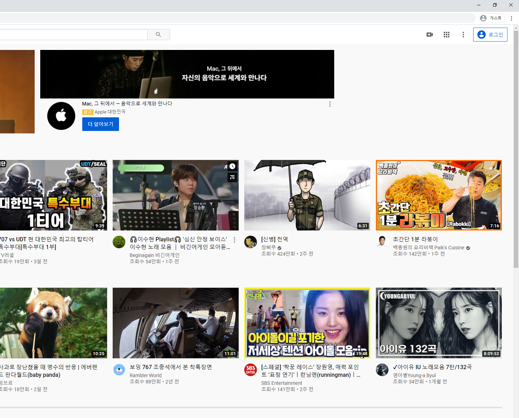The width and height of the screenshot is (519, 418).
Task: Click the Beginagain channel avatar
Action: point(119,242)
